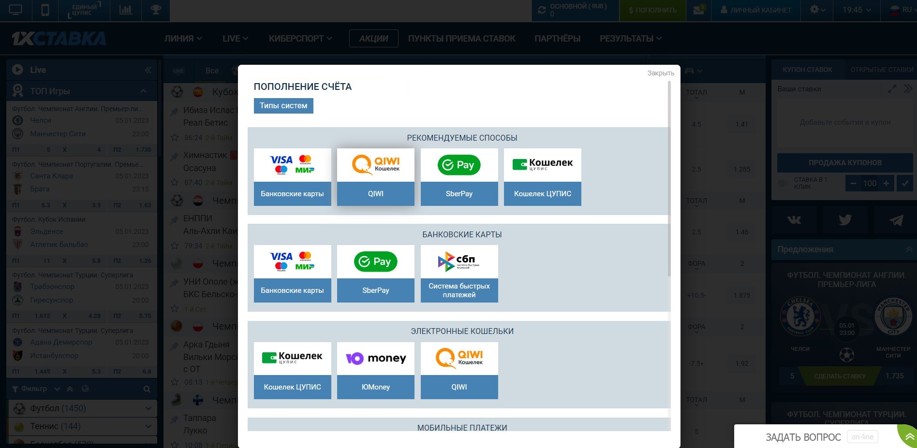Click sidebar search magnifier icon
This screenshot has height=448, width=917.
click(x=147, y=389)
